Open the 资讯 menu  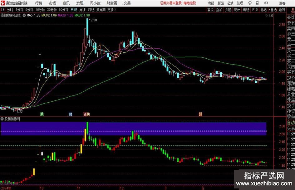click(66, 3)
